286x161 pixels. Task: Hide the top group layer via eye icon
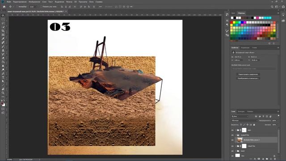232,130
